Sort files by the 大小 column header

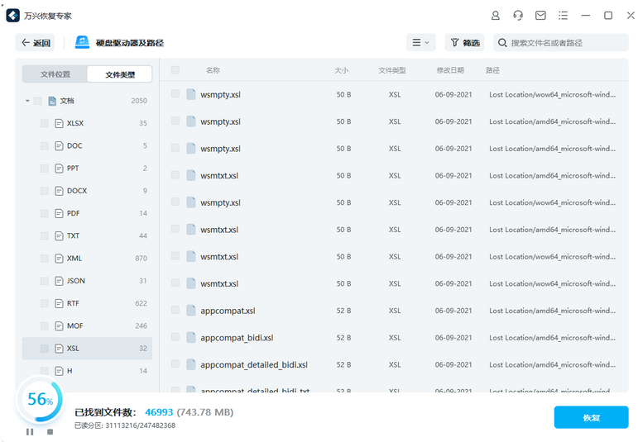pos(342,70)
